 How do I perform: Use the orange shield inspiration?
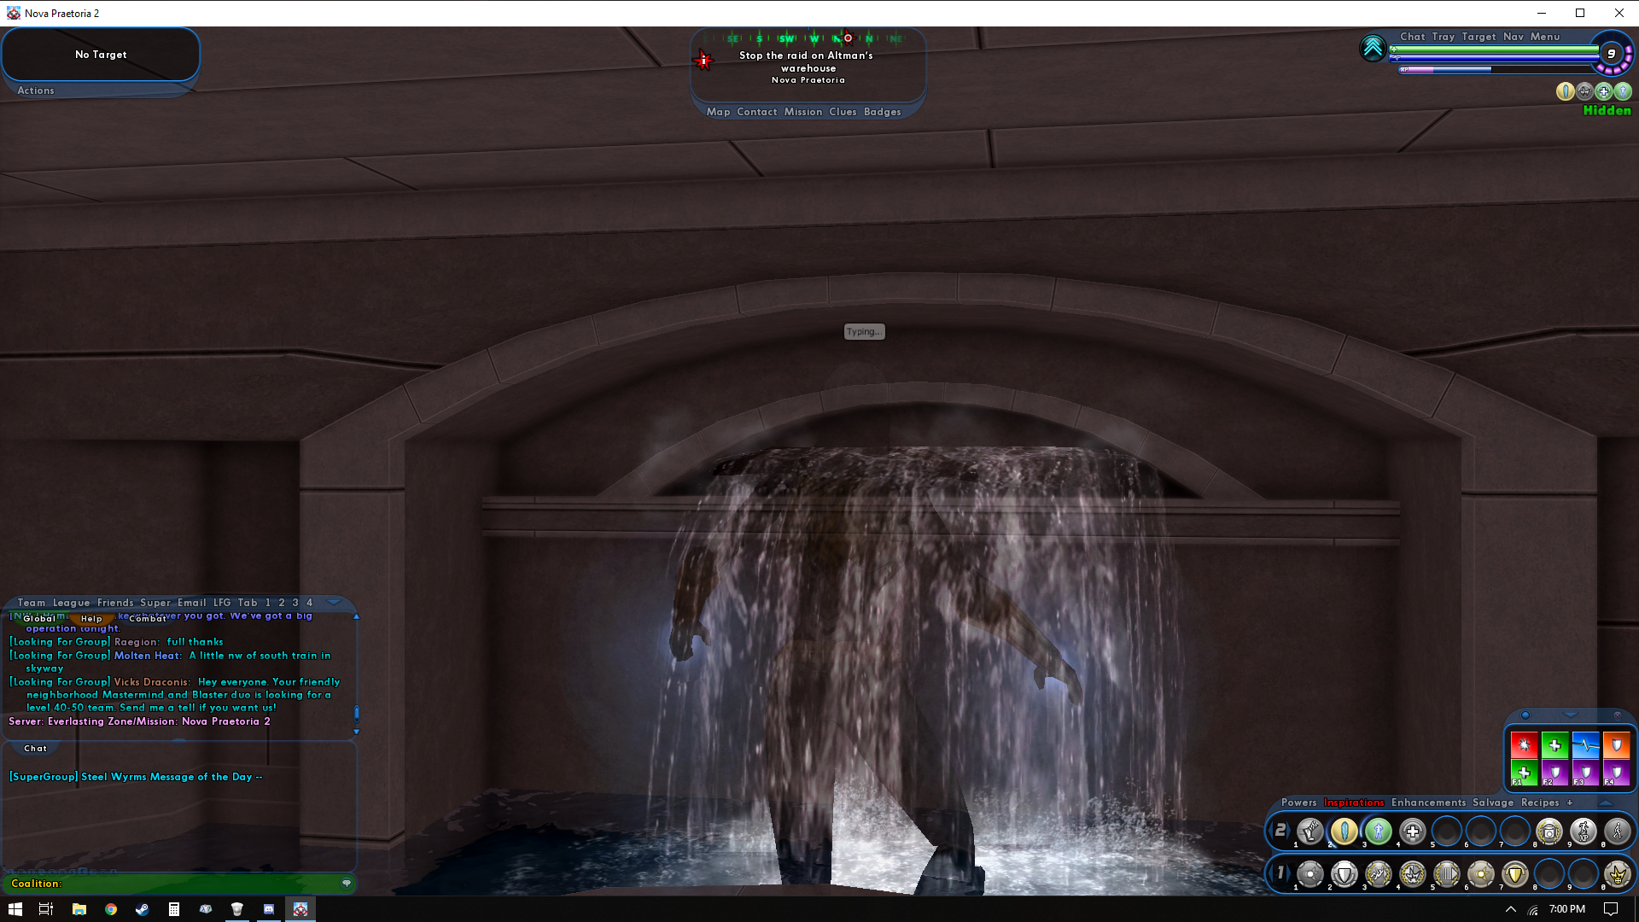(x=1617, y=744)
